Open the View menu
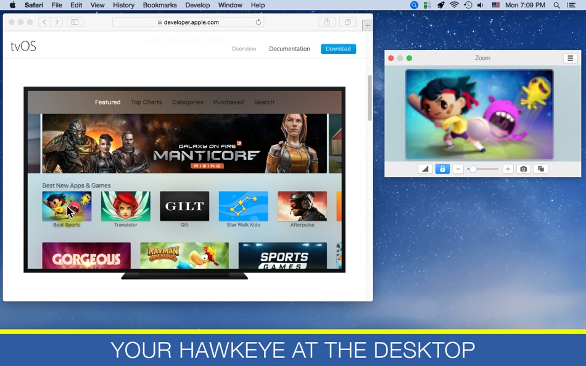The height and width of the screenshot is (366, 586). (x=97, y=5)
